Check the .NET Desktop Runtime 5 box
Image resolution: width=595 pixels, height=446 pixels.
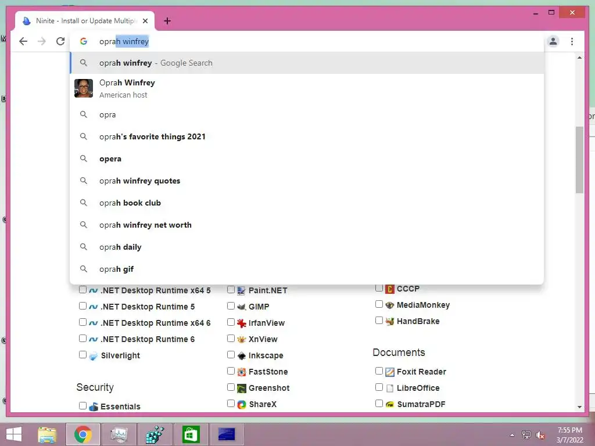pos(83,305)
